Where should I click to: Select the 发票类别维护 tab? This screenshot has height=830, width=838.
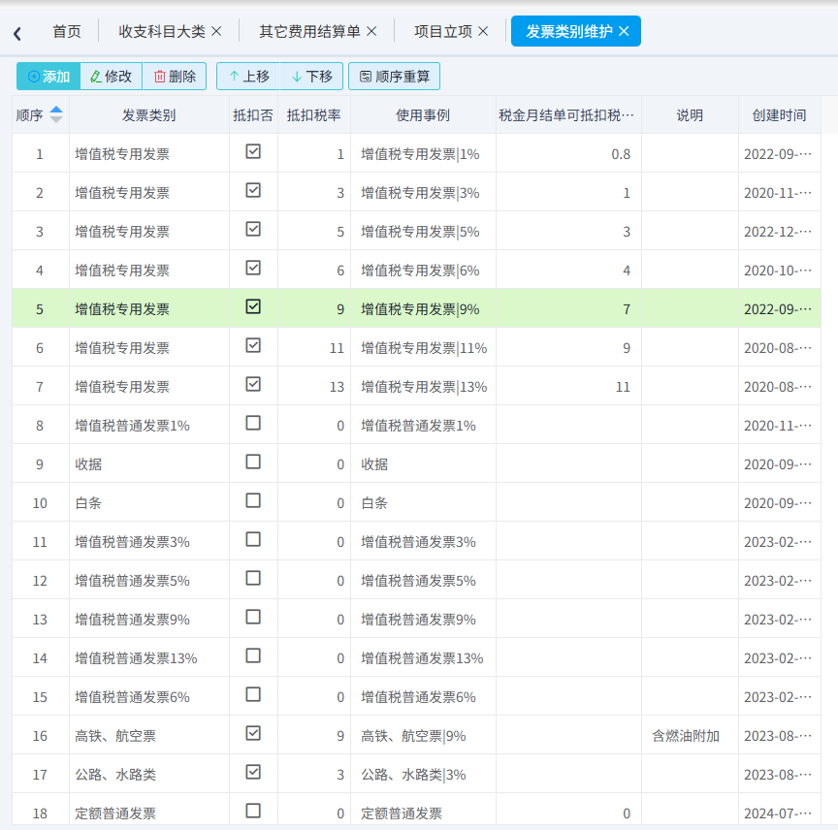coord(568,32)
